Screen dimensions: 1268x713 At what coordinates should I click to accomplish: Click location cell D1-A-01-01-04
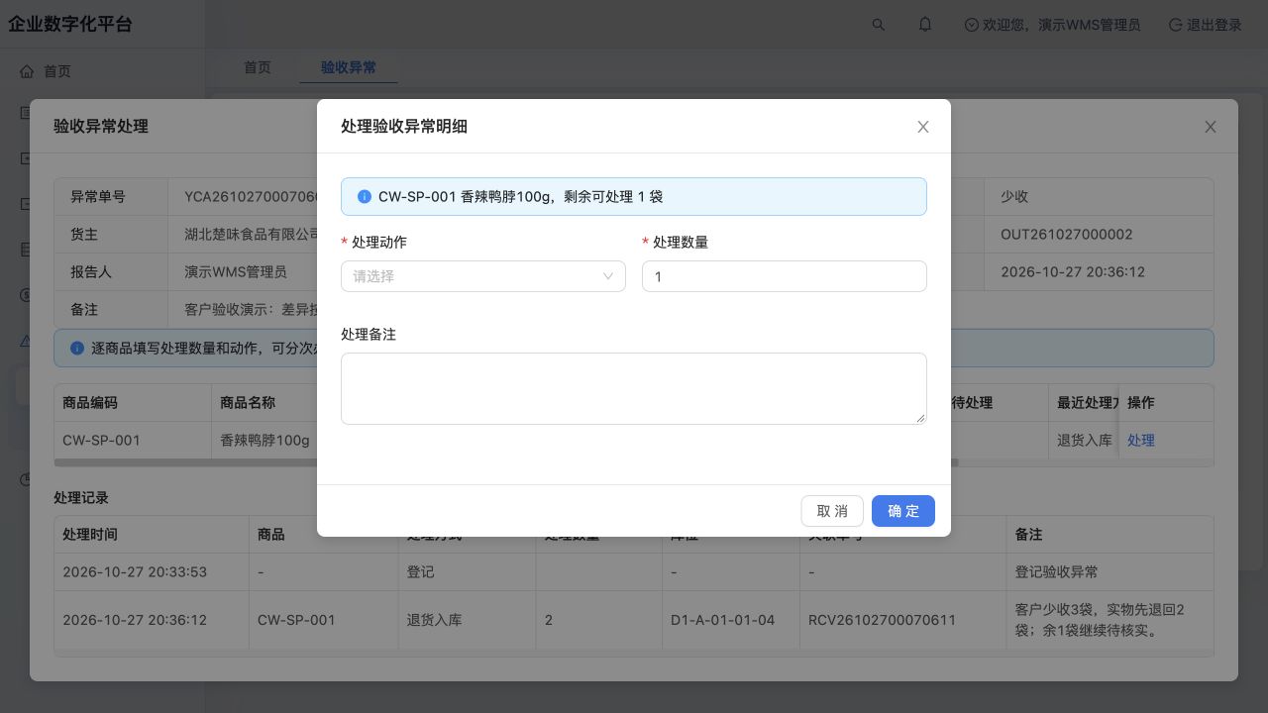722,620
